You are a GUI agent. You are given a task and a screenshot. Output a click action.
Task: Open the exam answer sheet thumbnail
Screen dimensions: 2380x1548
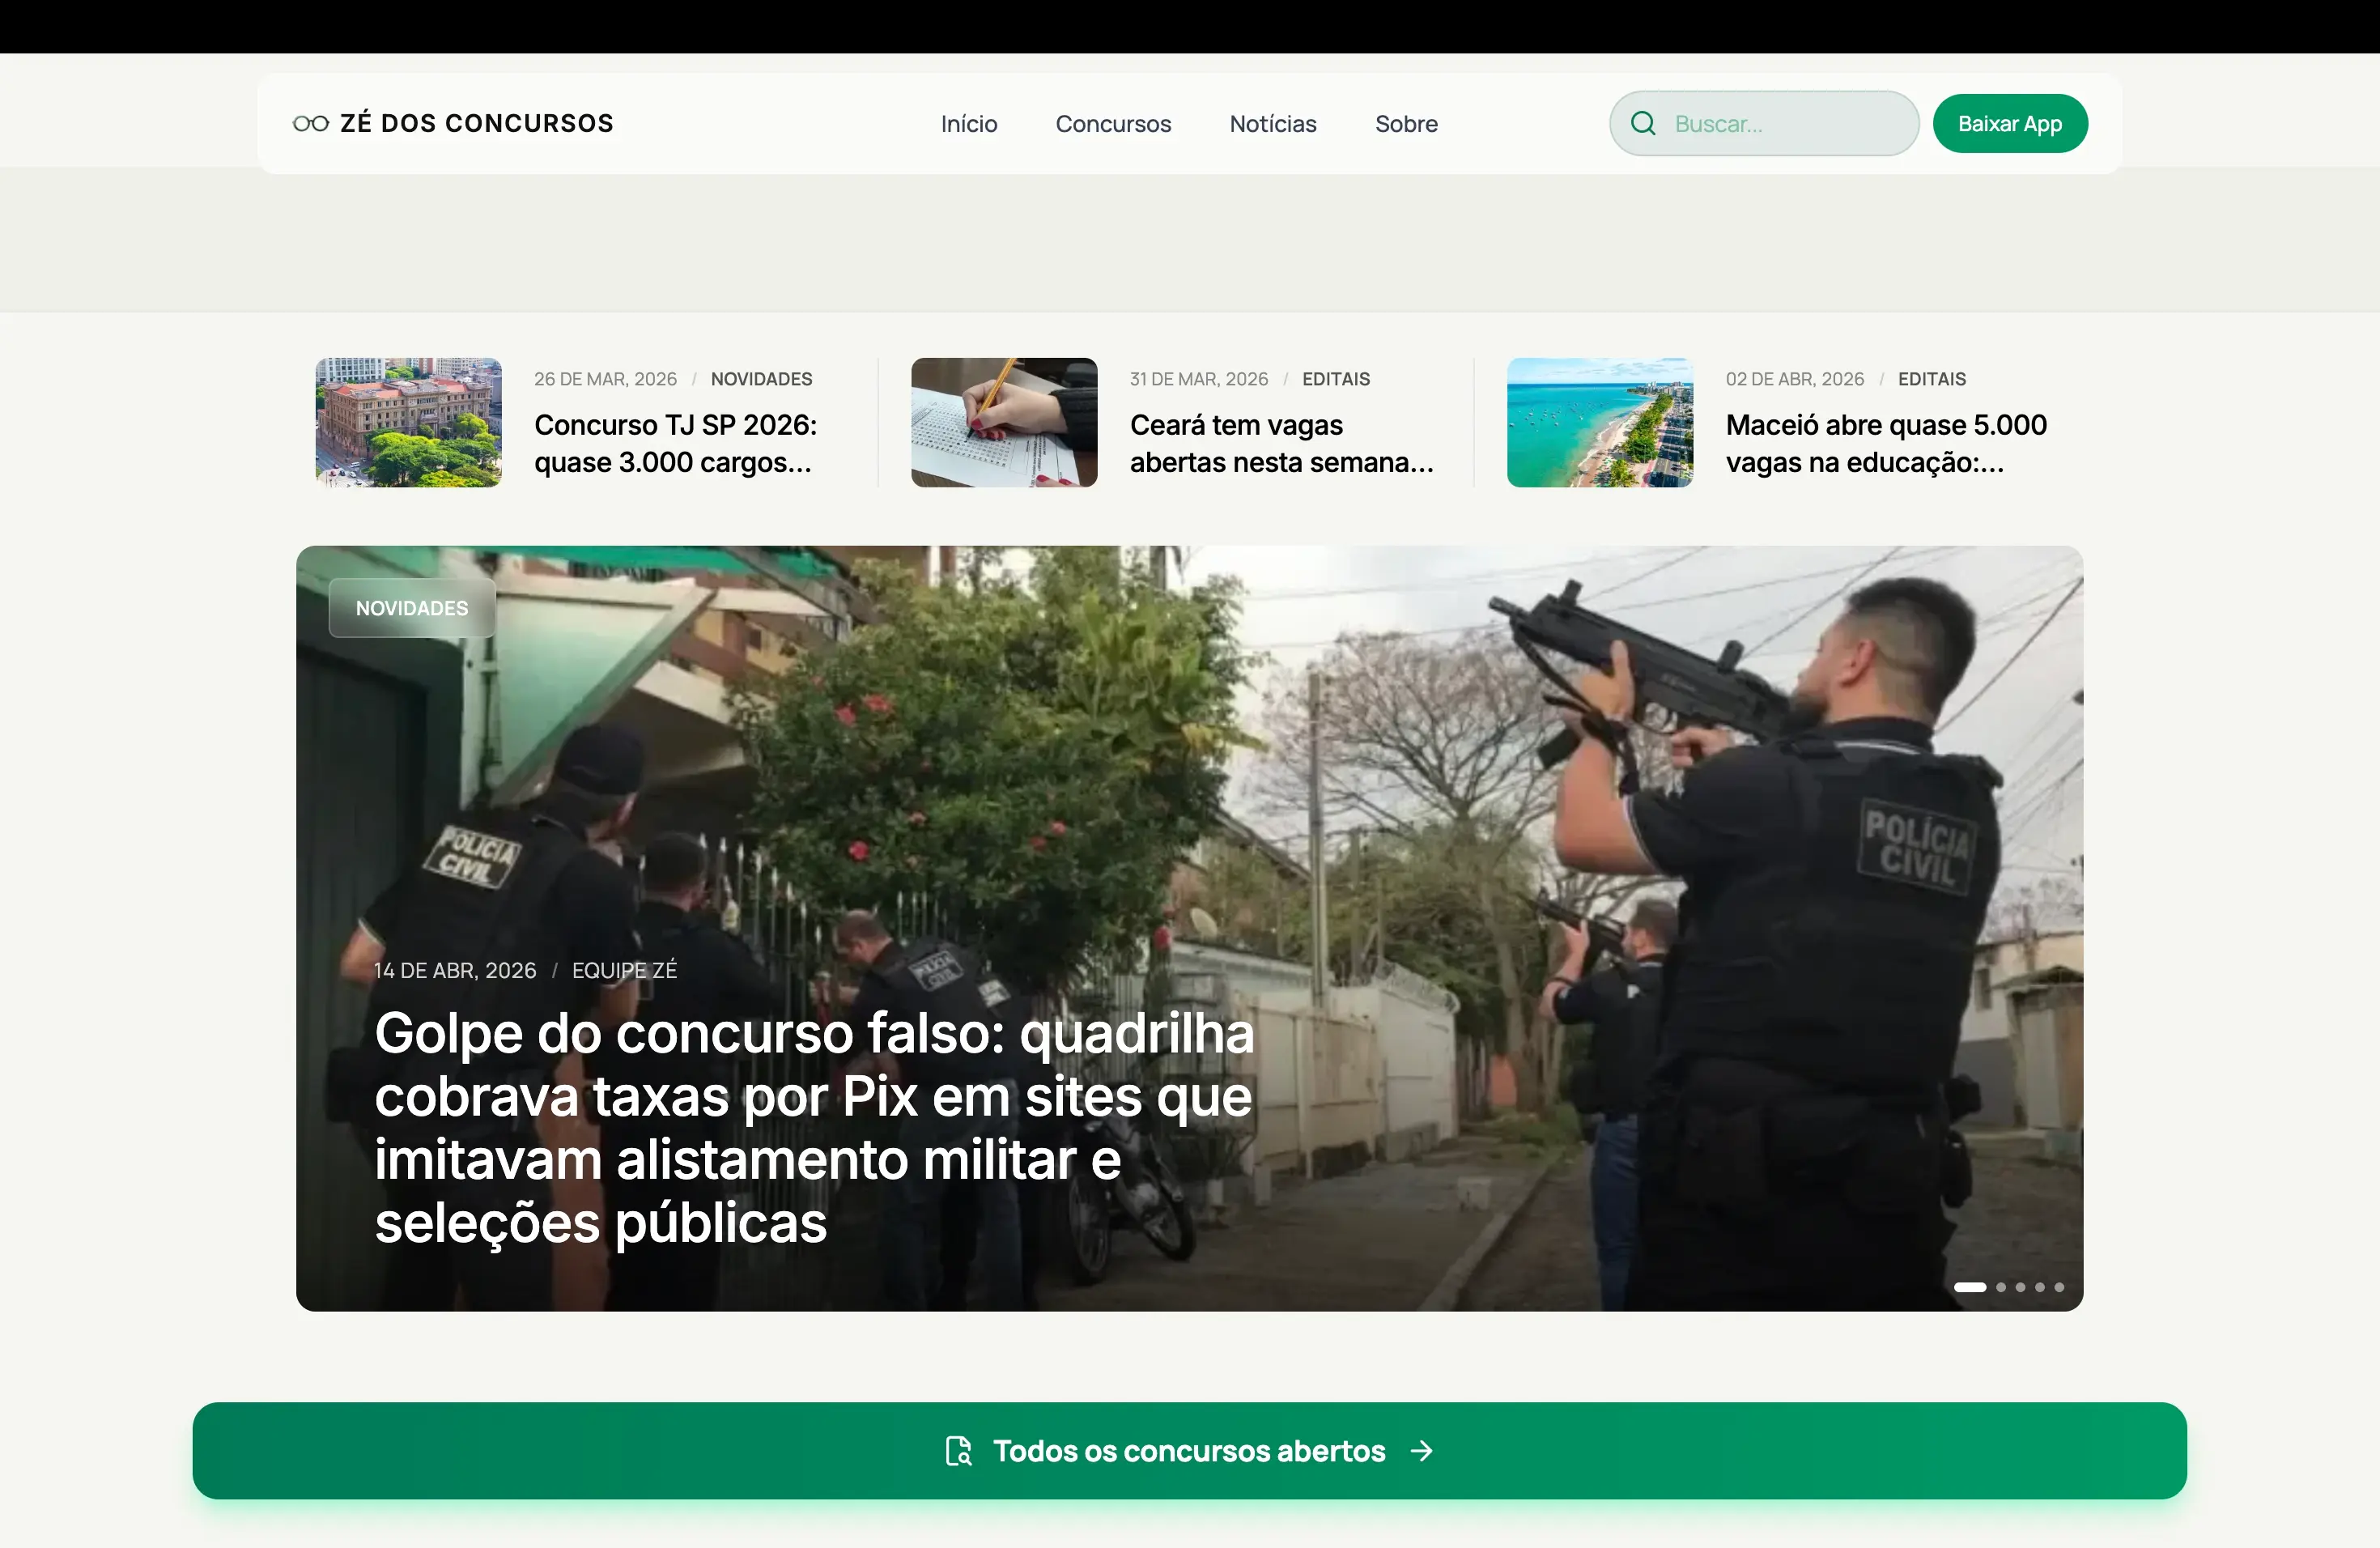tap(1003, 422)
